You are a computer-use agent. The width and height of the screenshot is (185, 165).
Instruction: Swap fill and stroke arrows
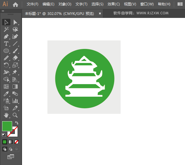pyautogui.click(x=17, y=123)
